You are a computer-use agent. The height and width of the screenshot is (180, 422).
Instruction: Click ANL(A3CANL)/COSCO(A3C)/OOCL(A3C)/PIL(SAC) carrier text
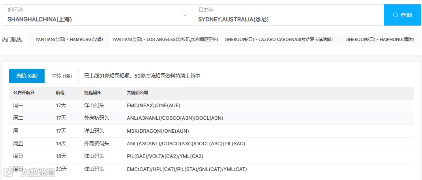(x=186, y=144)
